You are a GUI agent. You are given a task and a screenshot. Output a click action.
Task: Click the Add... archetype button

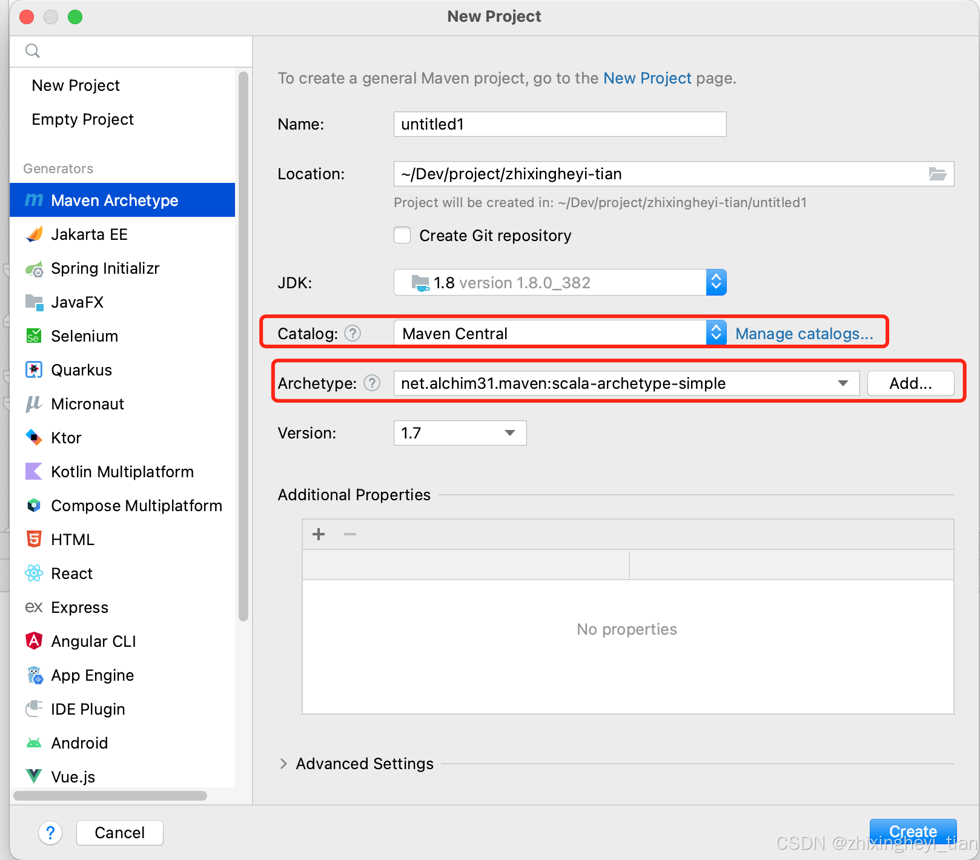tap(911, 383)
